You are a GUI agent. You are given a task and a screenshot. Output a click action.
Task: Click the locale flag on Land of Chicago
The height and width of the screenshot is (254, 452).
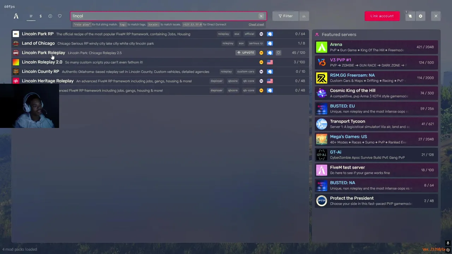[270, 43]
